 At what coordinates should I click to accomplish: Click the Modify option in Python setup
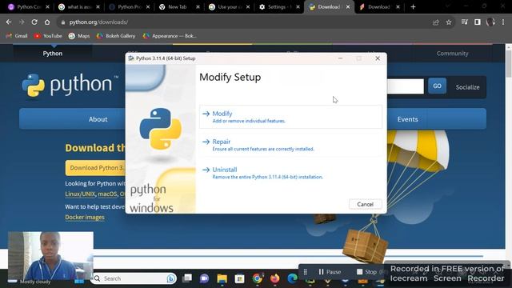click(290, 117)
